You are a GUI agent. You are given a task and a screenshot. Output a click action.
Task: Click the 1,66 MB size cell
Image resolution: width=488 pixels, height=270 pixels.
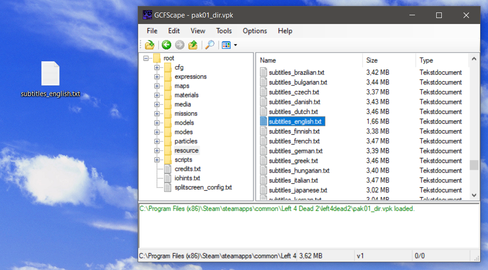pos(378,121)
